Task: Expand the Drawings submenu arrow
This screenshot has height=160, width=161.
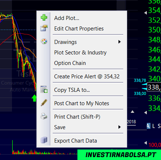Action: 120,42
